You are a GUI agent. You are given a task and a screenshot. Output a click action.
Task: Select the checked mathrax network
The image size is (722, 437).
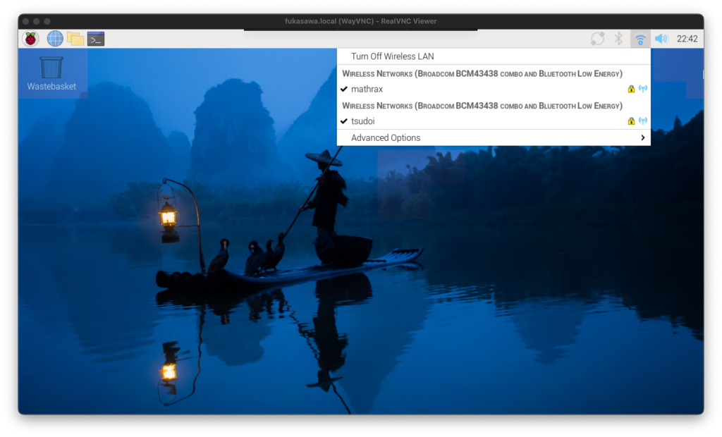coord(367,90)
